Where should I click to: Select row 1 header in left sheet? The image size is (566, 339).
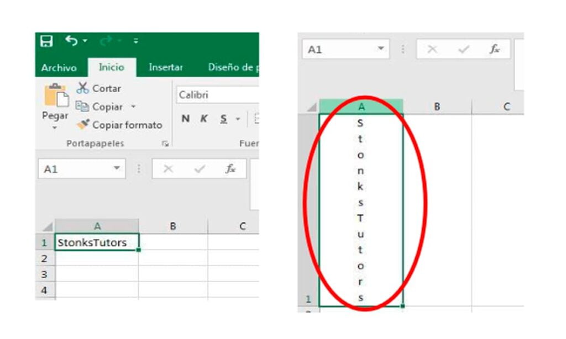pos(44,242)
